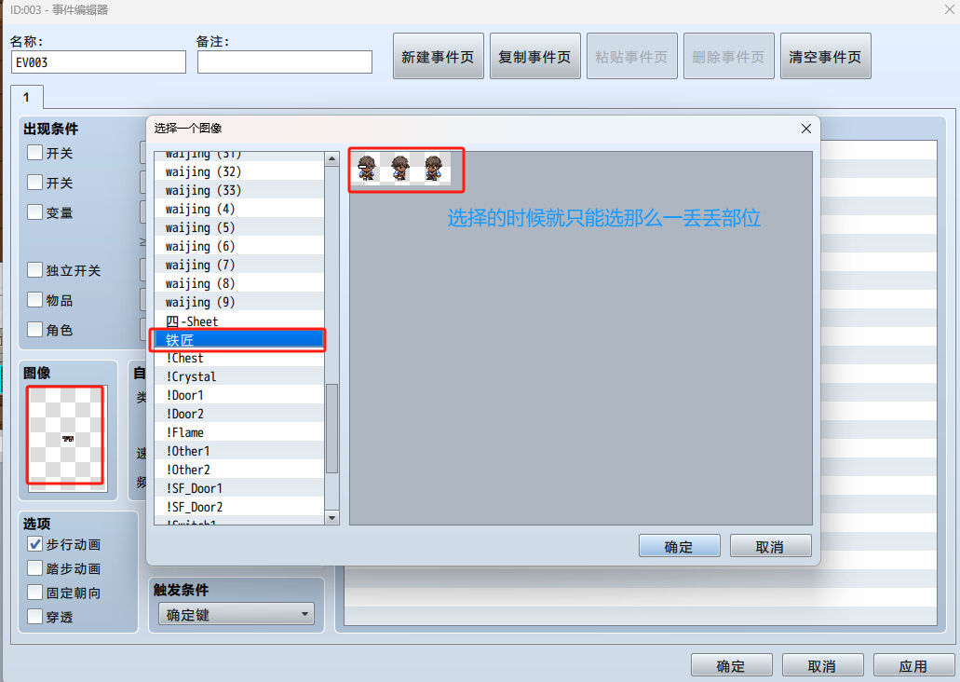Screen dimensions: 960x682
Task: Cancel the image selection dialog
Action: (770, 546)
